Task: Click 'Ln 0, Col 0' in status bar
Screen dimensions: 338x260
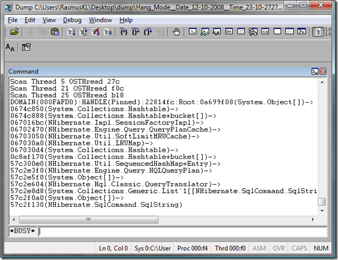Action: (113, 248)
